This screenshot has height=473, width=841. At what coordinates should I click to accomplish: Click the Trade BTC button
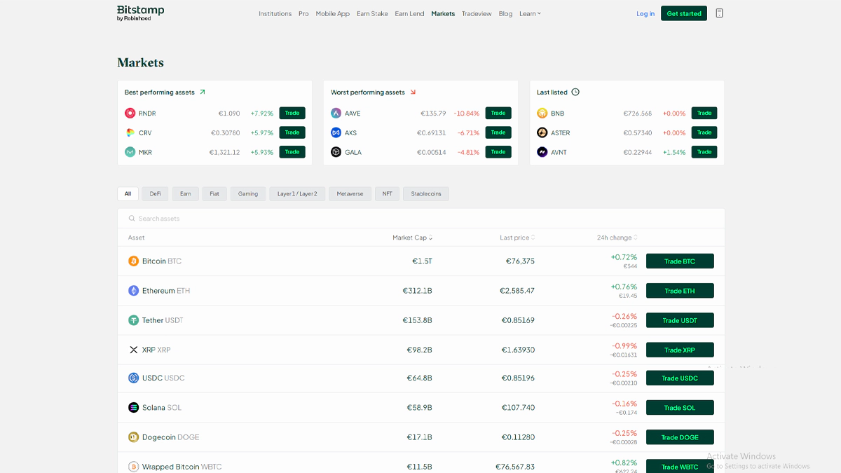point(679,261)
